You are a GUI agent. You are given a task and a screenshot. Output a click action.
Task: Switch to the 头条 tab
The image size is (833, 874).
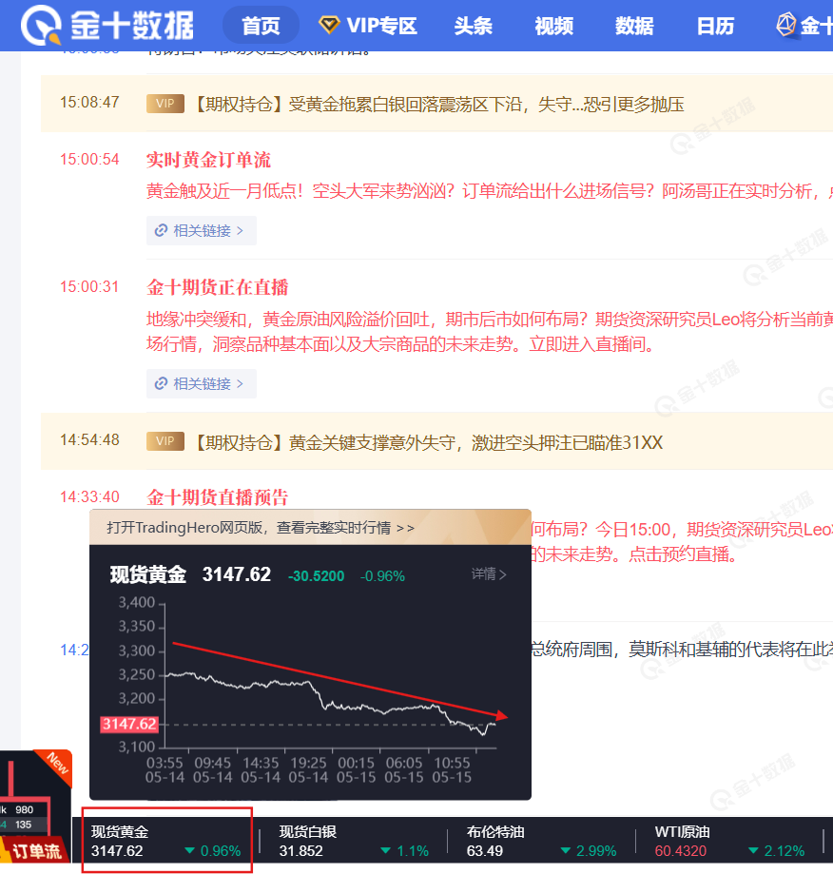(x=473, y=26)
